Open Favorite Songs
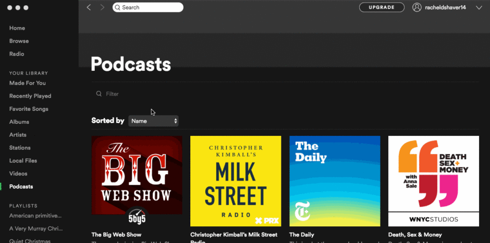This screenshot has width=490, height=243. (x=29, y=109)
